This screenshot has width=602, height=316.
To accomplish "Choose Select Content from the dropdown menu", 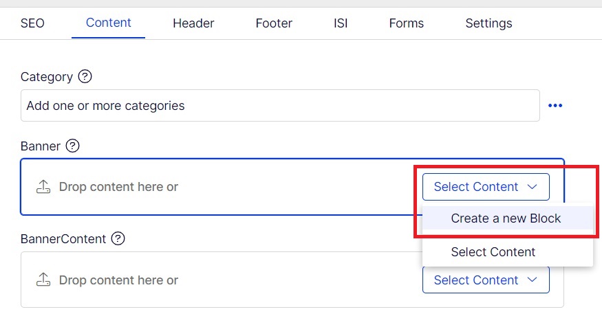I will (x=493, y=252).
